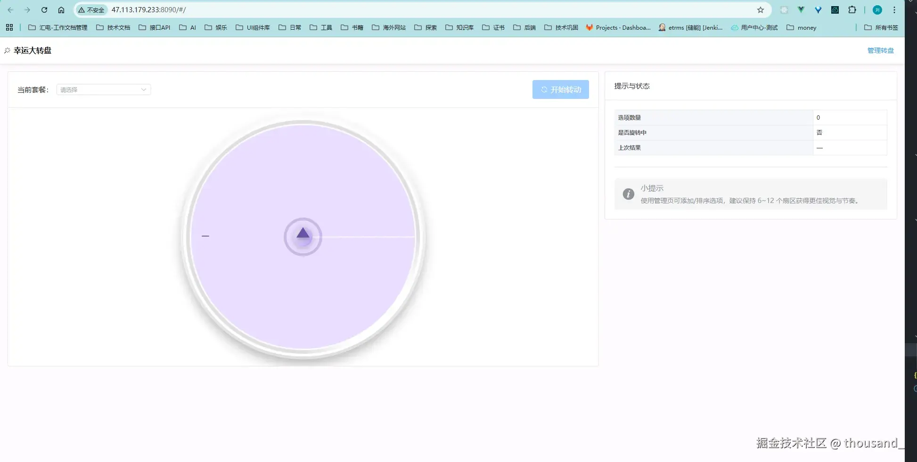Open the 书籍 bookmark folder
This screenshot has width=917, height=462.
[352, 28]
